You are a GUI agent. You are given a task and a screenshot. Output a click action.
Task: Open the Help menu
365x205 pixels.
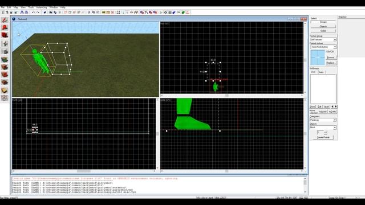pos(63,7)
